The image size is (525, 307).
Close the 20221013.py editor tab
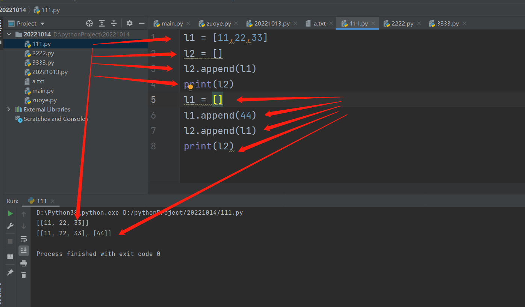(x=295, y=23)
